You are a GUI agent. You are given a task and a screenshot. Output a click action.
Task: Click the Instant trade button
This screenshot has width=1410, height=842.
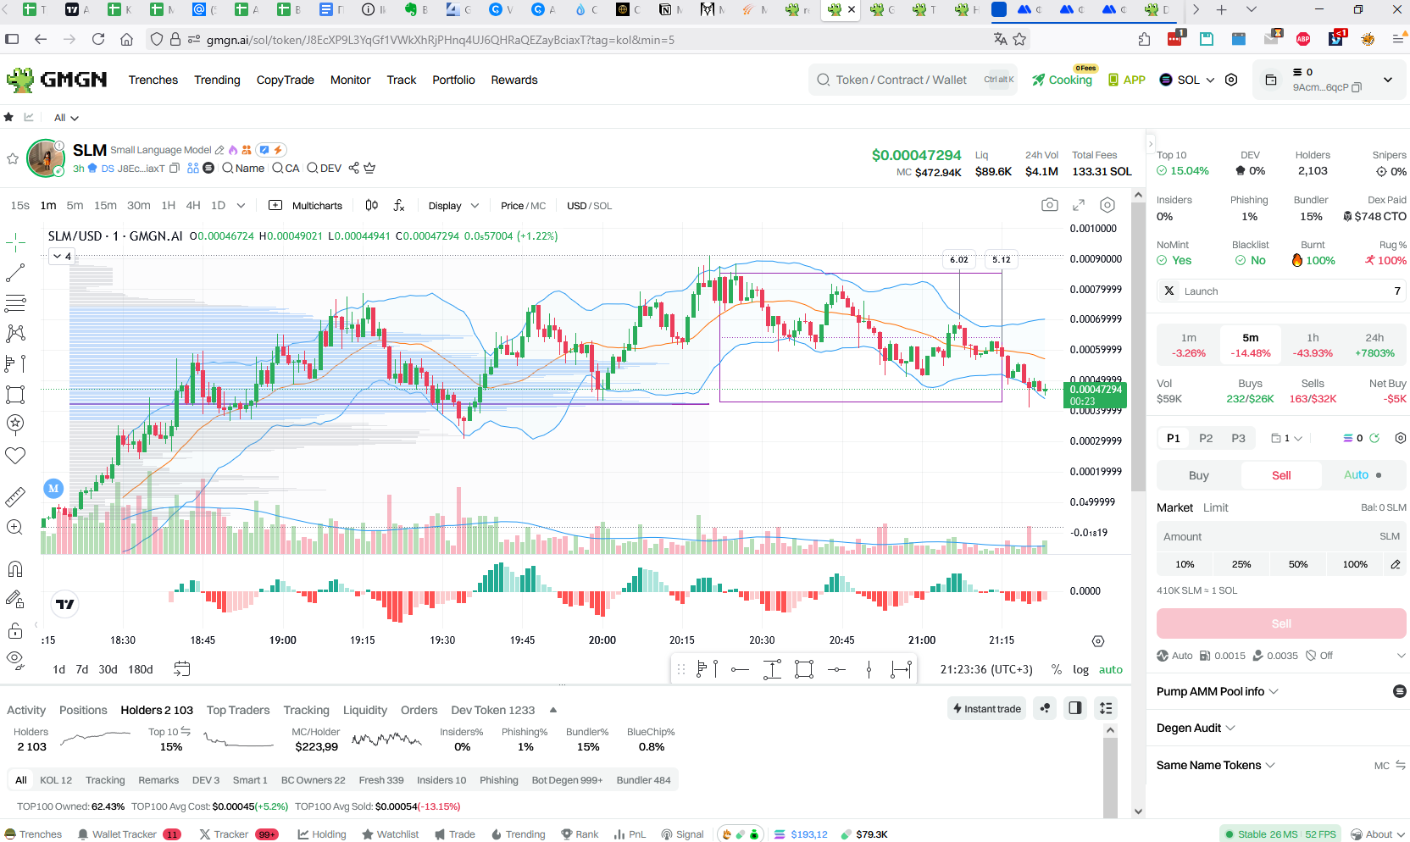tap(986, 708)
